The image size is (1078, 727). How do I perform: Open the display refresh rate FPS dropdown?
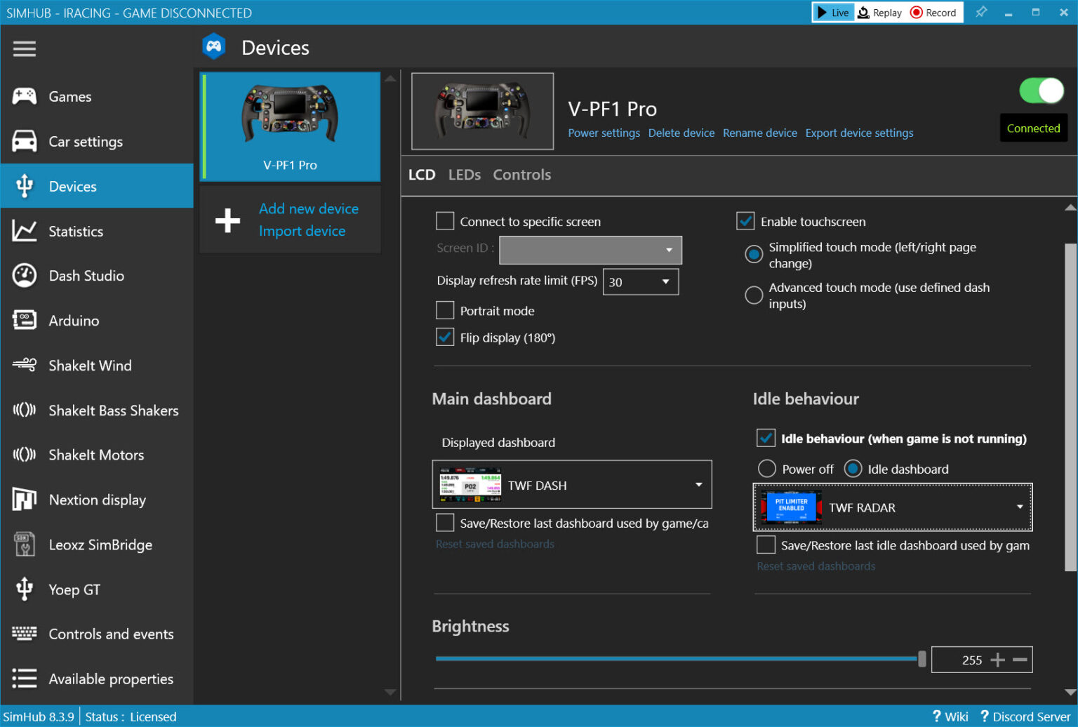coord(640,282)
